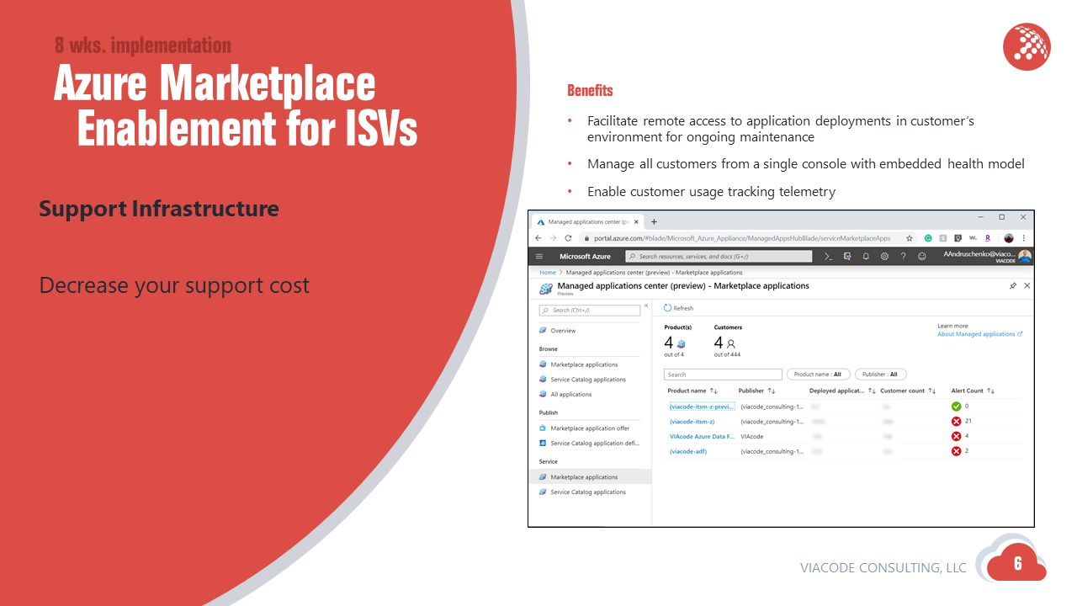Open the Chrome three-dot menu
1077x606 pixels.
[x=1024, y=238]
